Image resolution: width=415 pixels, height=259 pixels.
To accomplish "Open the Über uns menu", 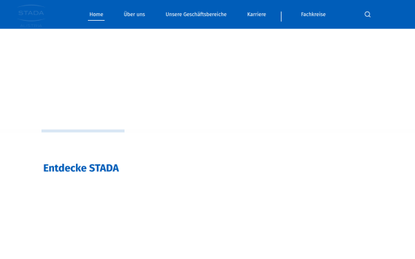I will coord(134,15).
